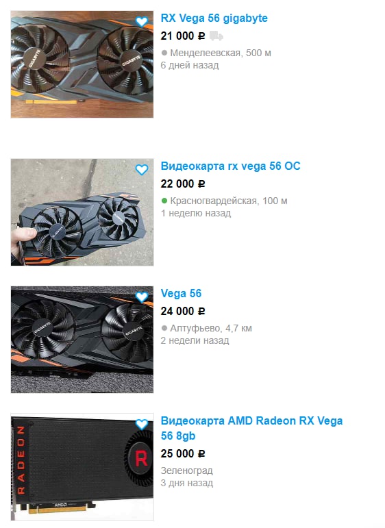385x528 pixels.
Task: Click the gray metro dot near Алтуфьево
Action: point(164,328)
